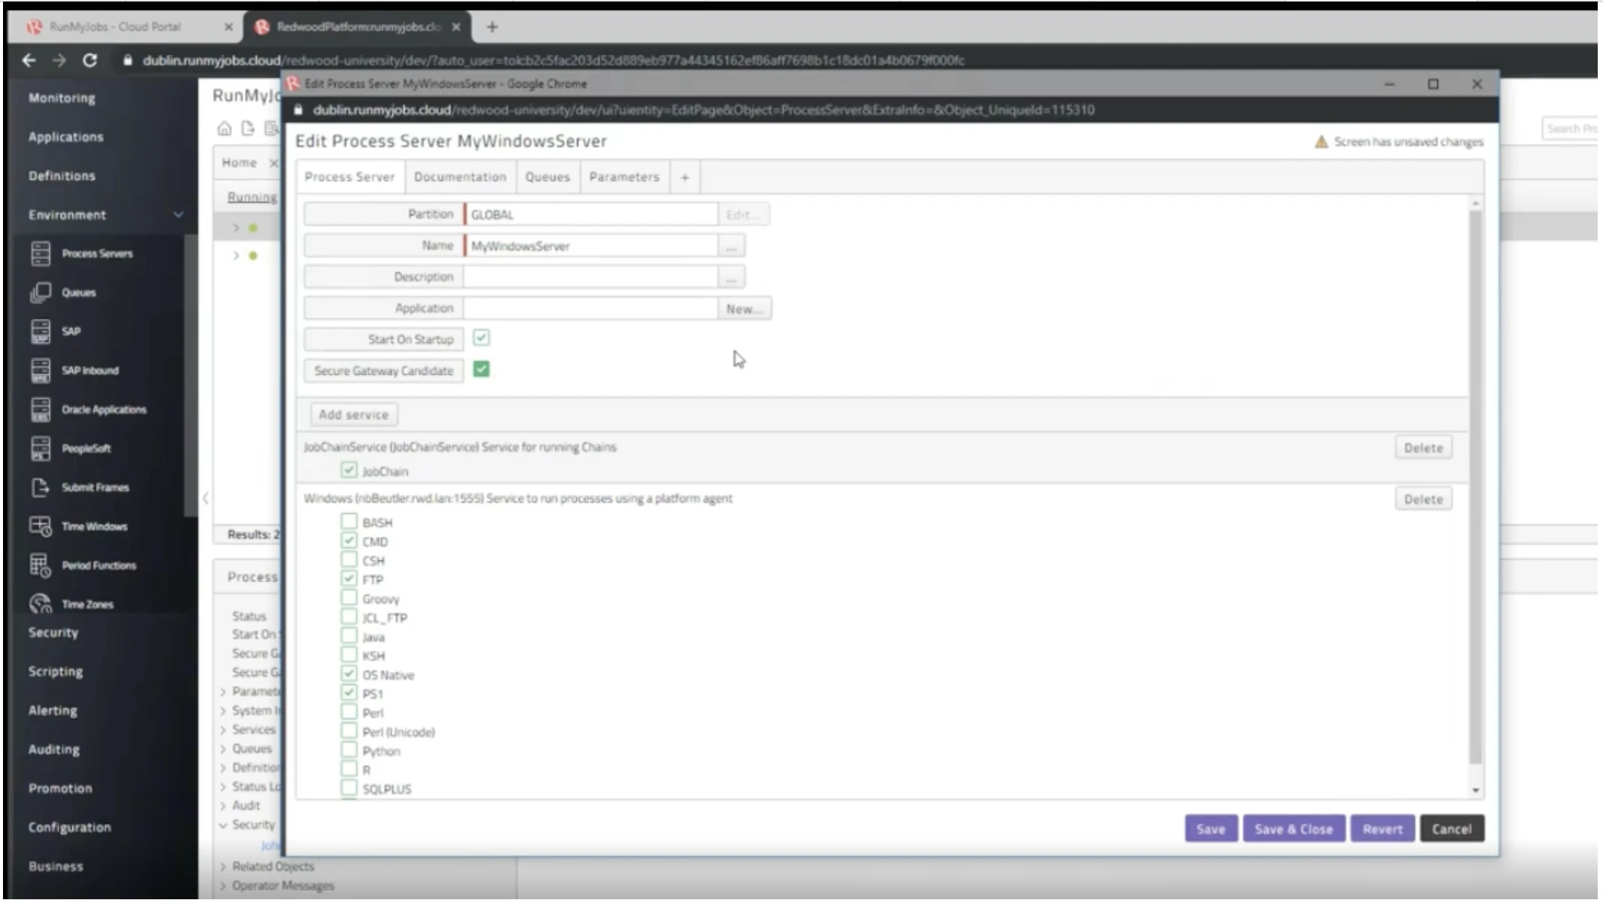Click the new document icon beside home icon
The height and width of the screenshot is (903, 1603).
[248, 128]
